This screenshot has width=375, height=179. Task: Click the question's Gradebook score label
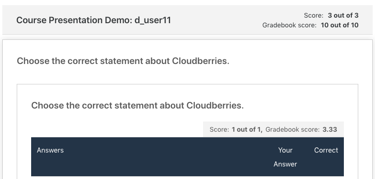pyautogui.click(x=292, y=129)
